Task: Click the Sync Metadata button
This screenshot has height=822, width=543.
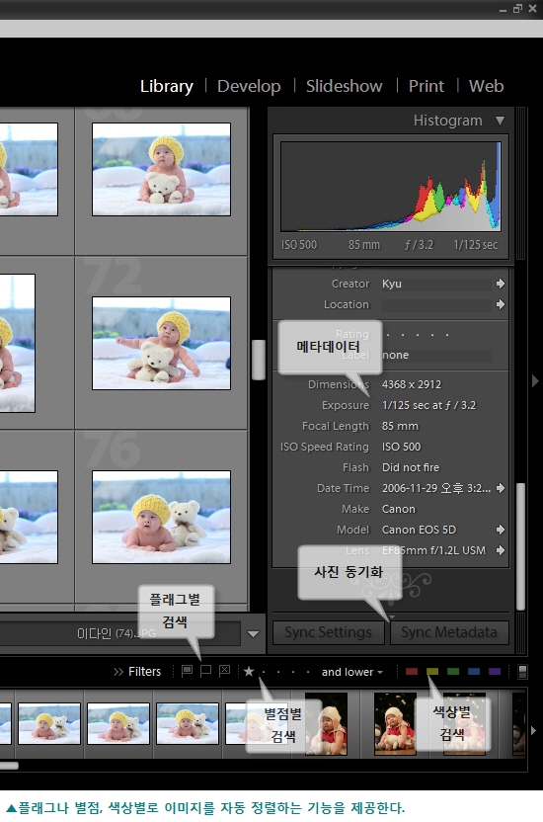Action: (x=449, y=632)
